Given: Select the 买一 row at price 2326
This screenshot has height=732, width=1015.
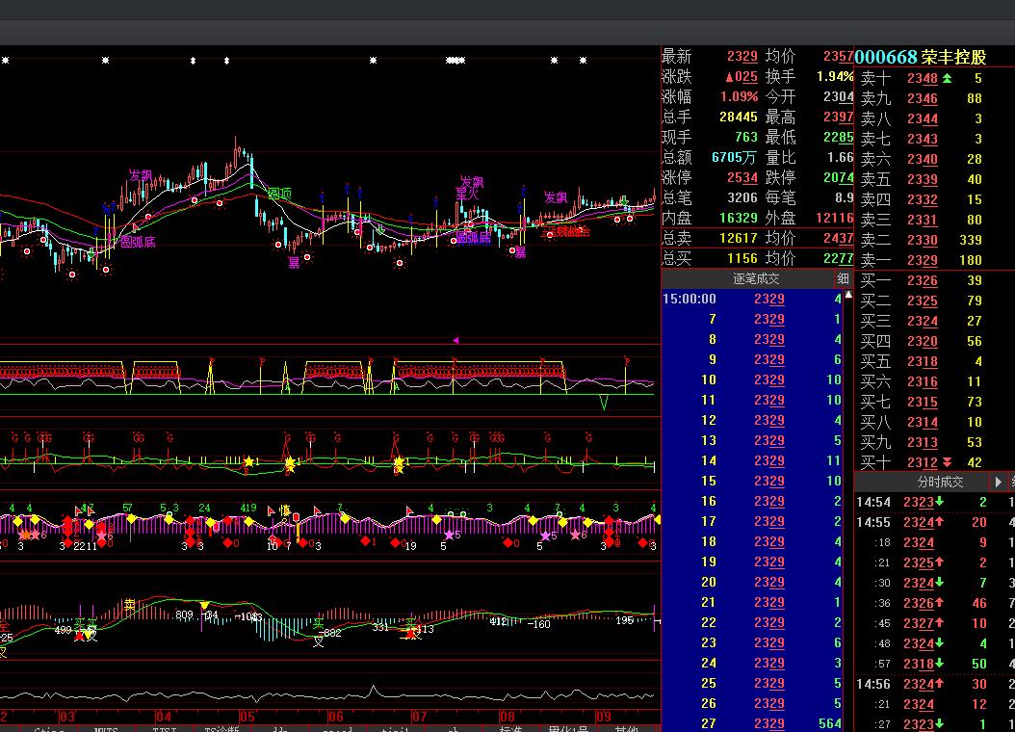Looking at the screenshot, I should point(935,280).
